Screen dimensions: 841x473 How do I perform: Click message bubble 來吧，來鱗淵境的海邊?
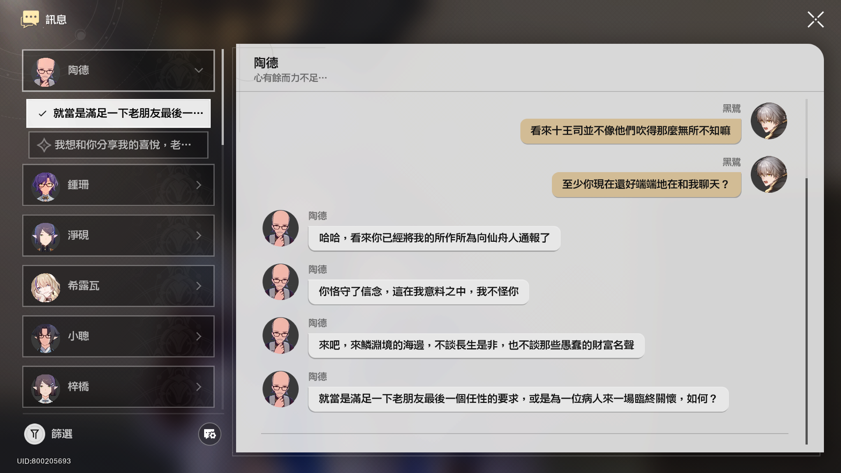[x=476, y=346]
